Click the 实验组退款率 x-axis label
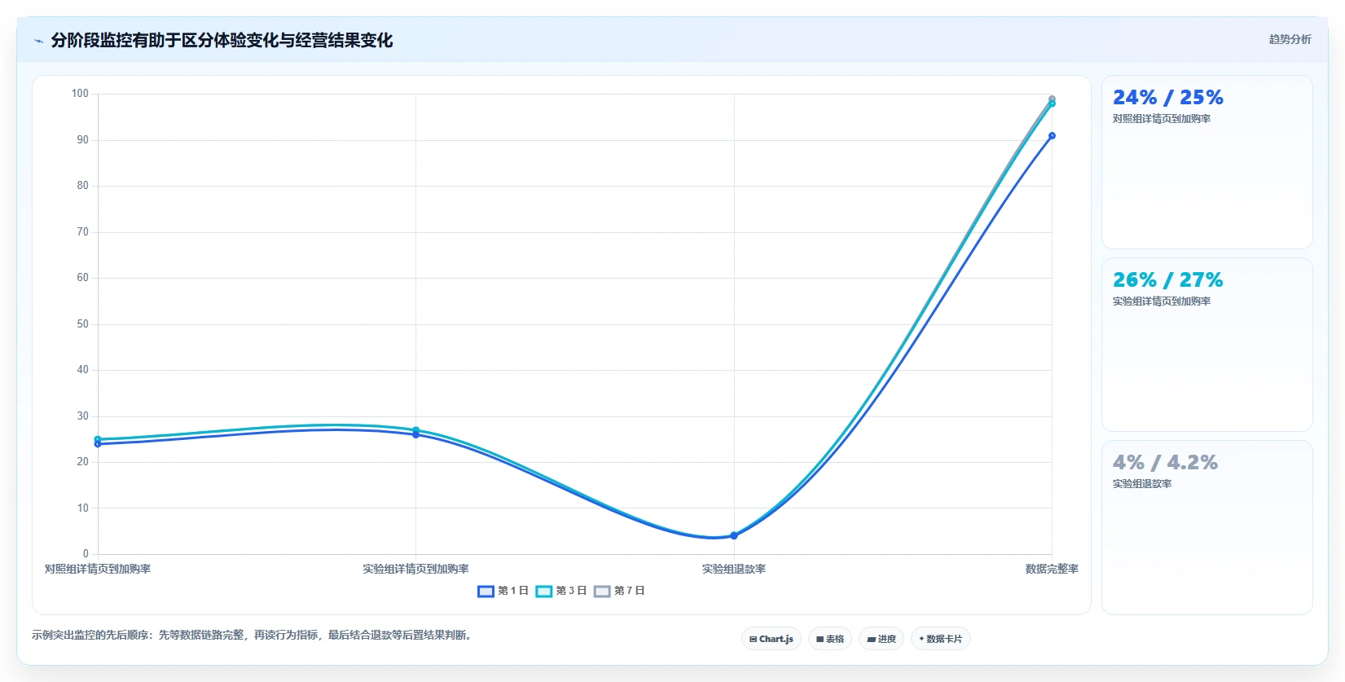 [x=734, y=569]
